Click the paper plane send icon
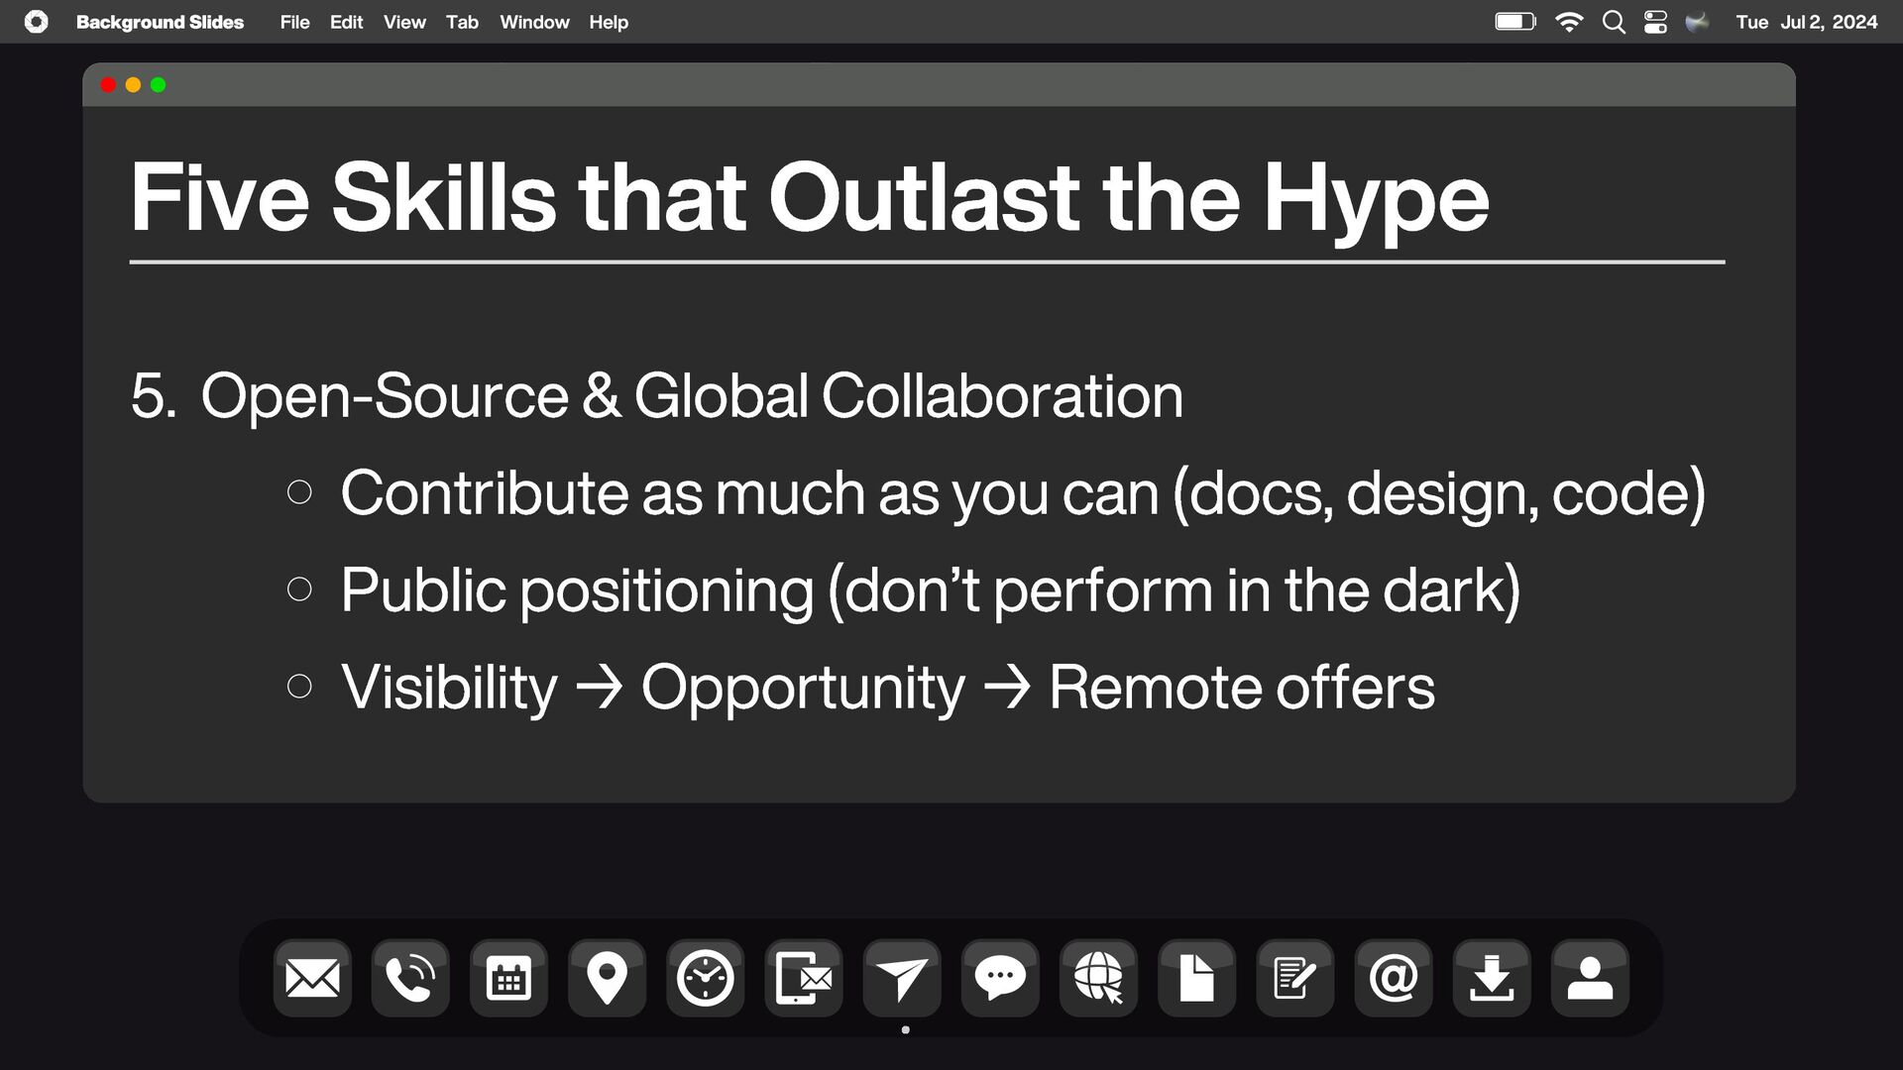Image resolution: width=1903 pixels, height=1070 pixels. pyautogui.click(x=902, y=979)
